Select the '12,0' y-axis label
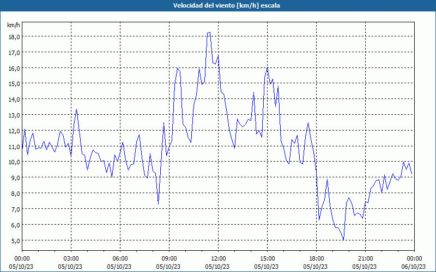The image size is (436, 272). pyautogui.click(x=14, y=131)
